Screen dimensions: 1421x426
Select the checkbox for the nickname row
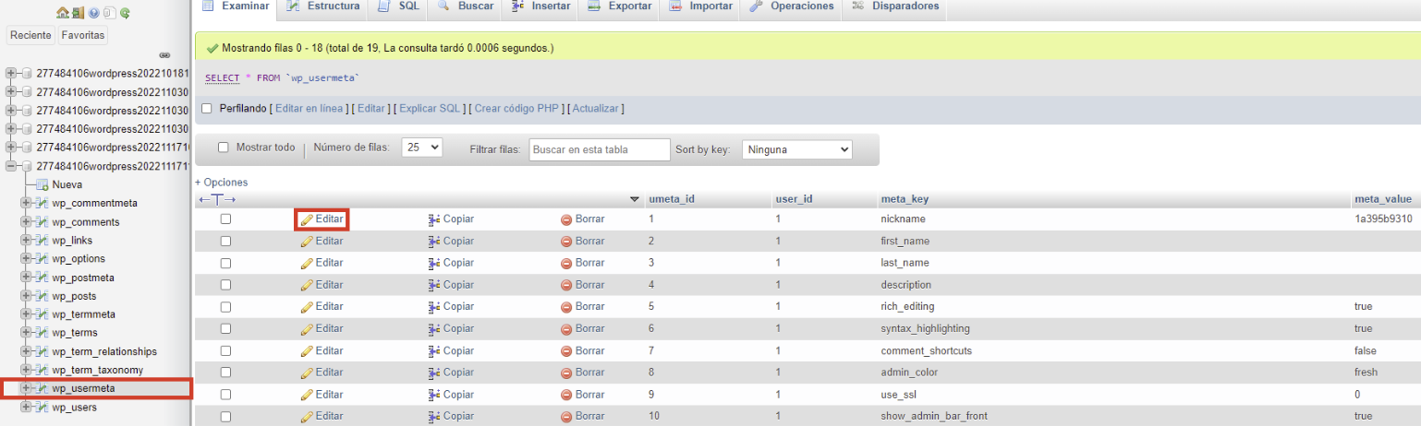pyautogui.click(x=225, y=219)
